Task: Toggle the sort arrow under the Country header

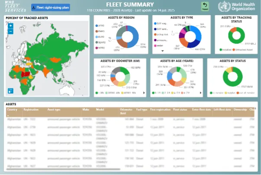Action: (8, 115)
